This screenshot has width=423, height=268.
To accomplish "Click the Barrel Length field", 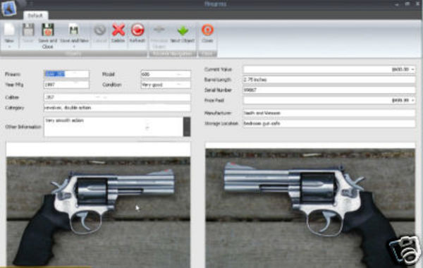I will 329,80.
